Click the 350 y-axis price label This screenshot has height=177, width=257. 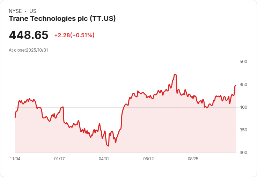[243, 130]
